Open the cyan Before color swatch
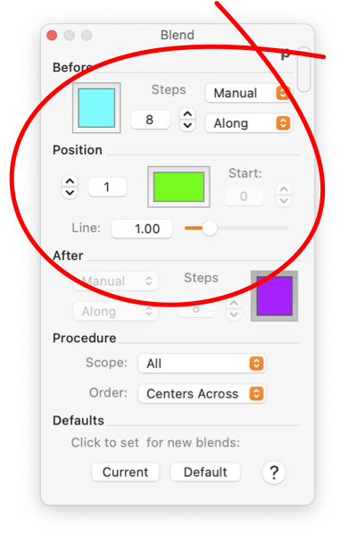The height and width of the screenshot is (536, 357). tap(96, 108)
